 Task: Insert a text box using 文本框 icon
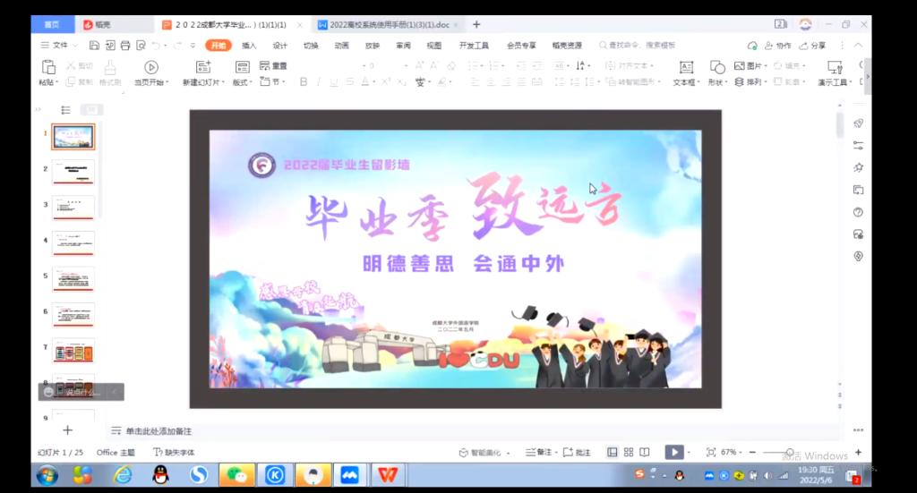(x=686, y=67)
